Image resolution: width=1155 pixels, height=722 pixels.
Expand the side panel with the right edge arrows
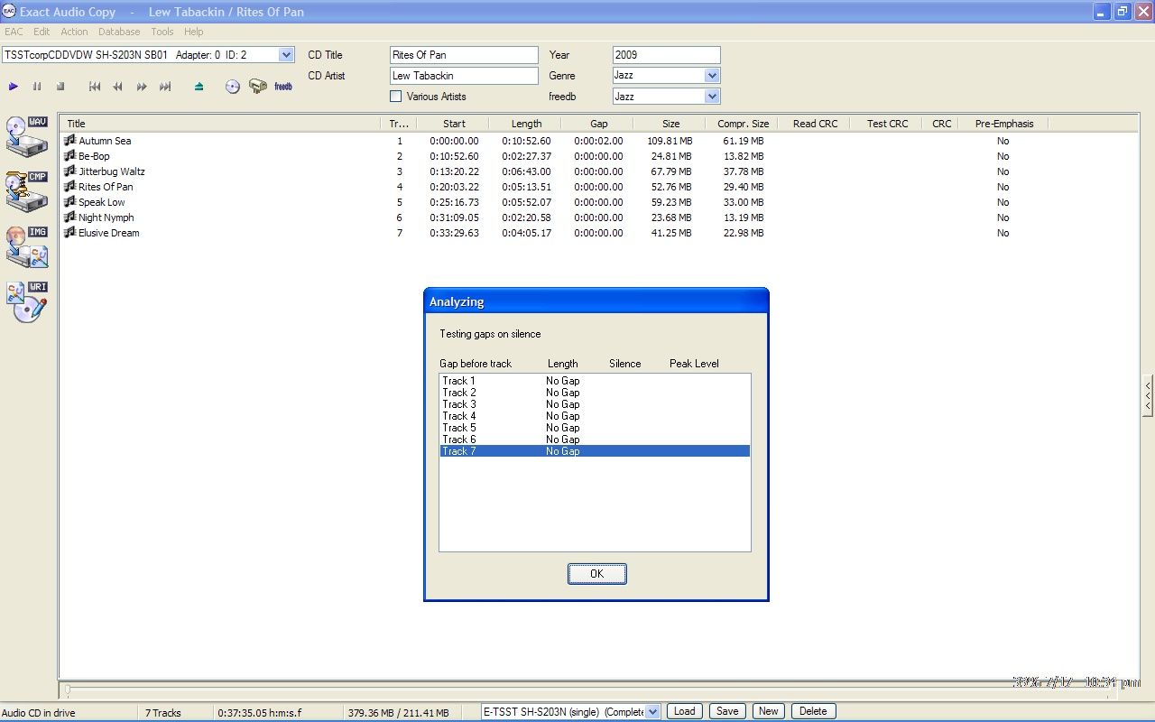tap(1148, 395)
